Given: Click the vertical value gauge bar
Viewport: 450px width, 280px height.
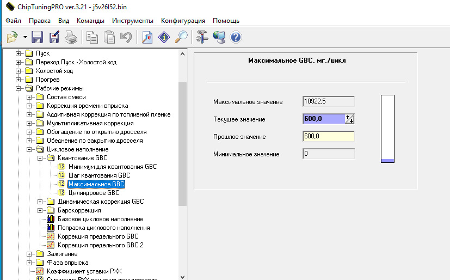Looking at the screenshot, I should (x=387, y=129).
